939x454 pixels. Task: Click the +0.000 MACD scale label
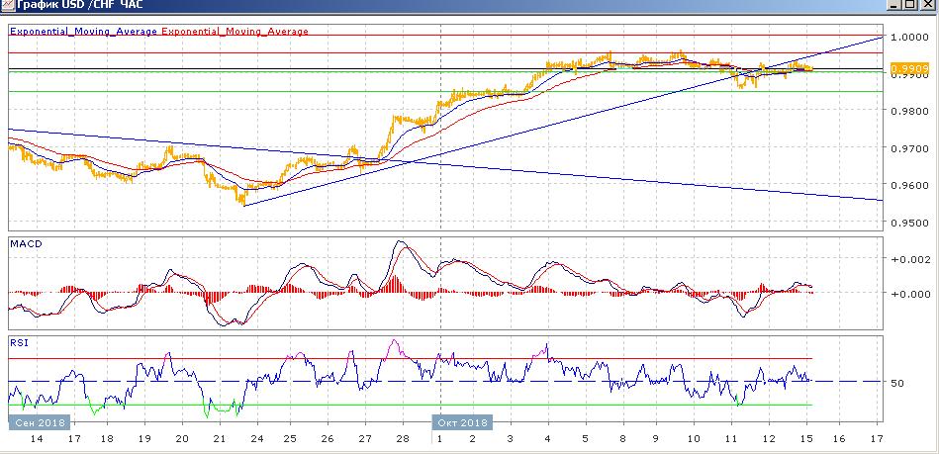910,293
